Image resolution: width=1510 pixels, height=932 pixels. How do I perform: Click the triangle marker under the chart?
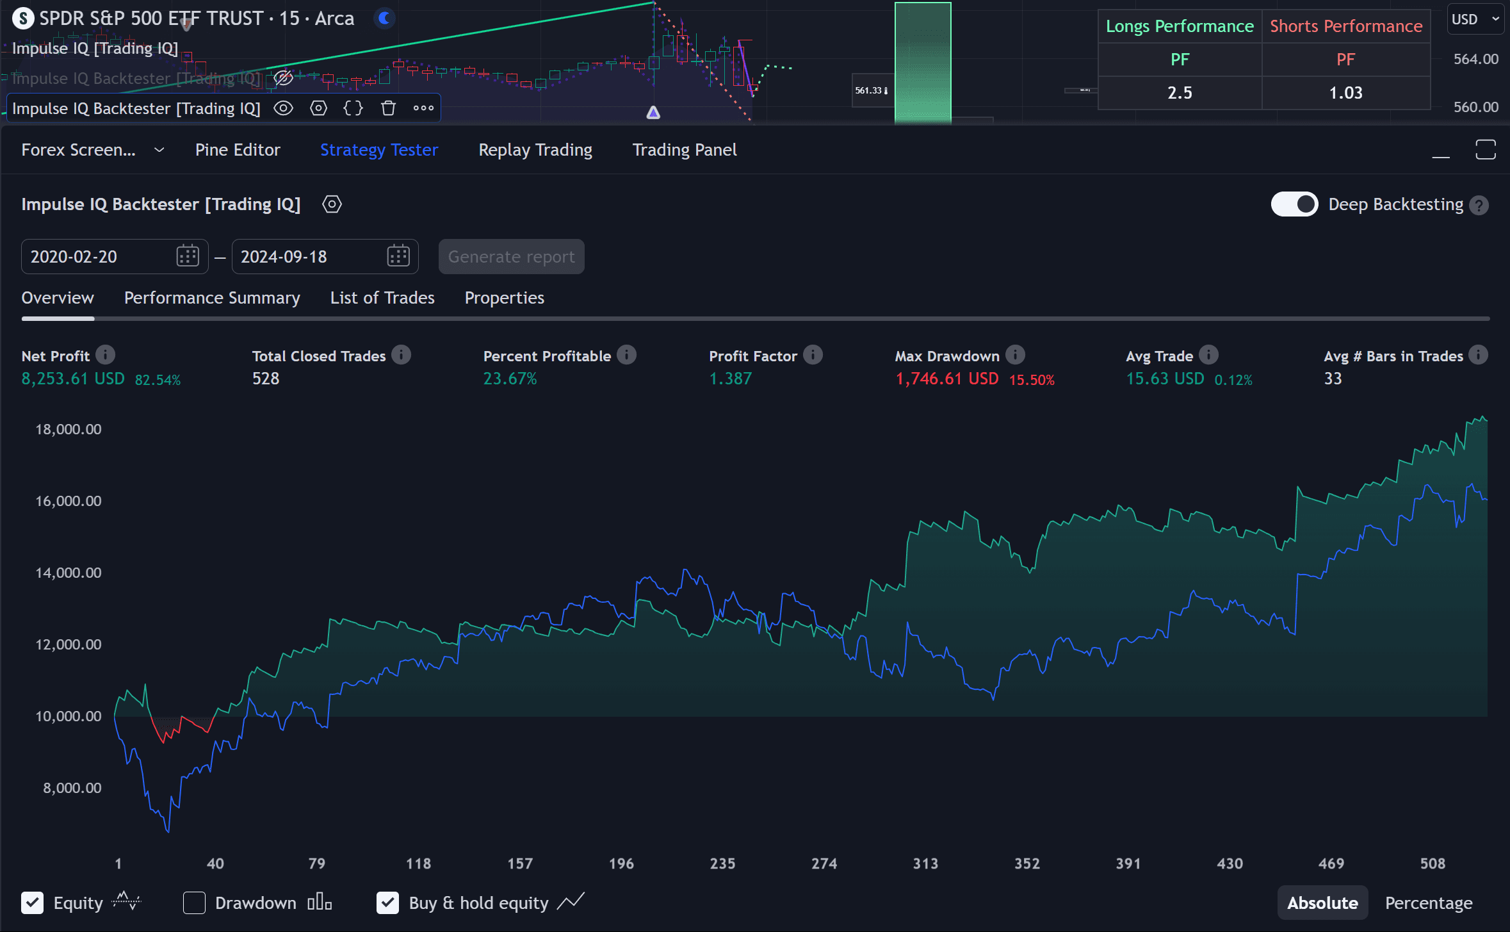pos(653,113)
